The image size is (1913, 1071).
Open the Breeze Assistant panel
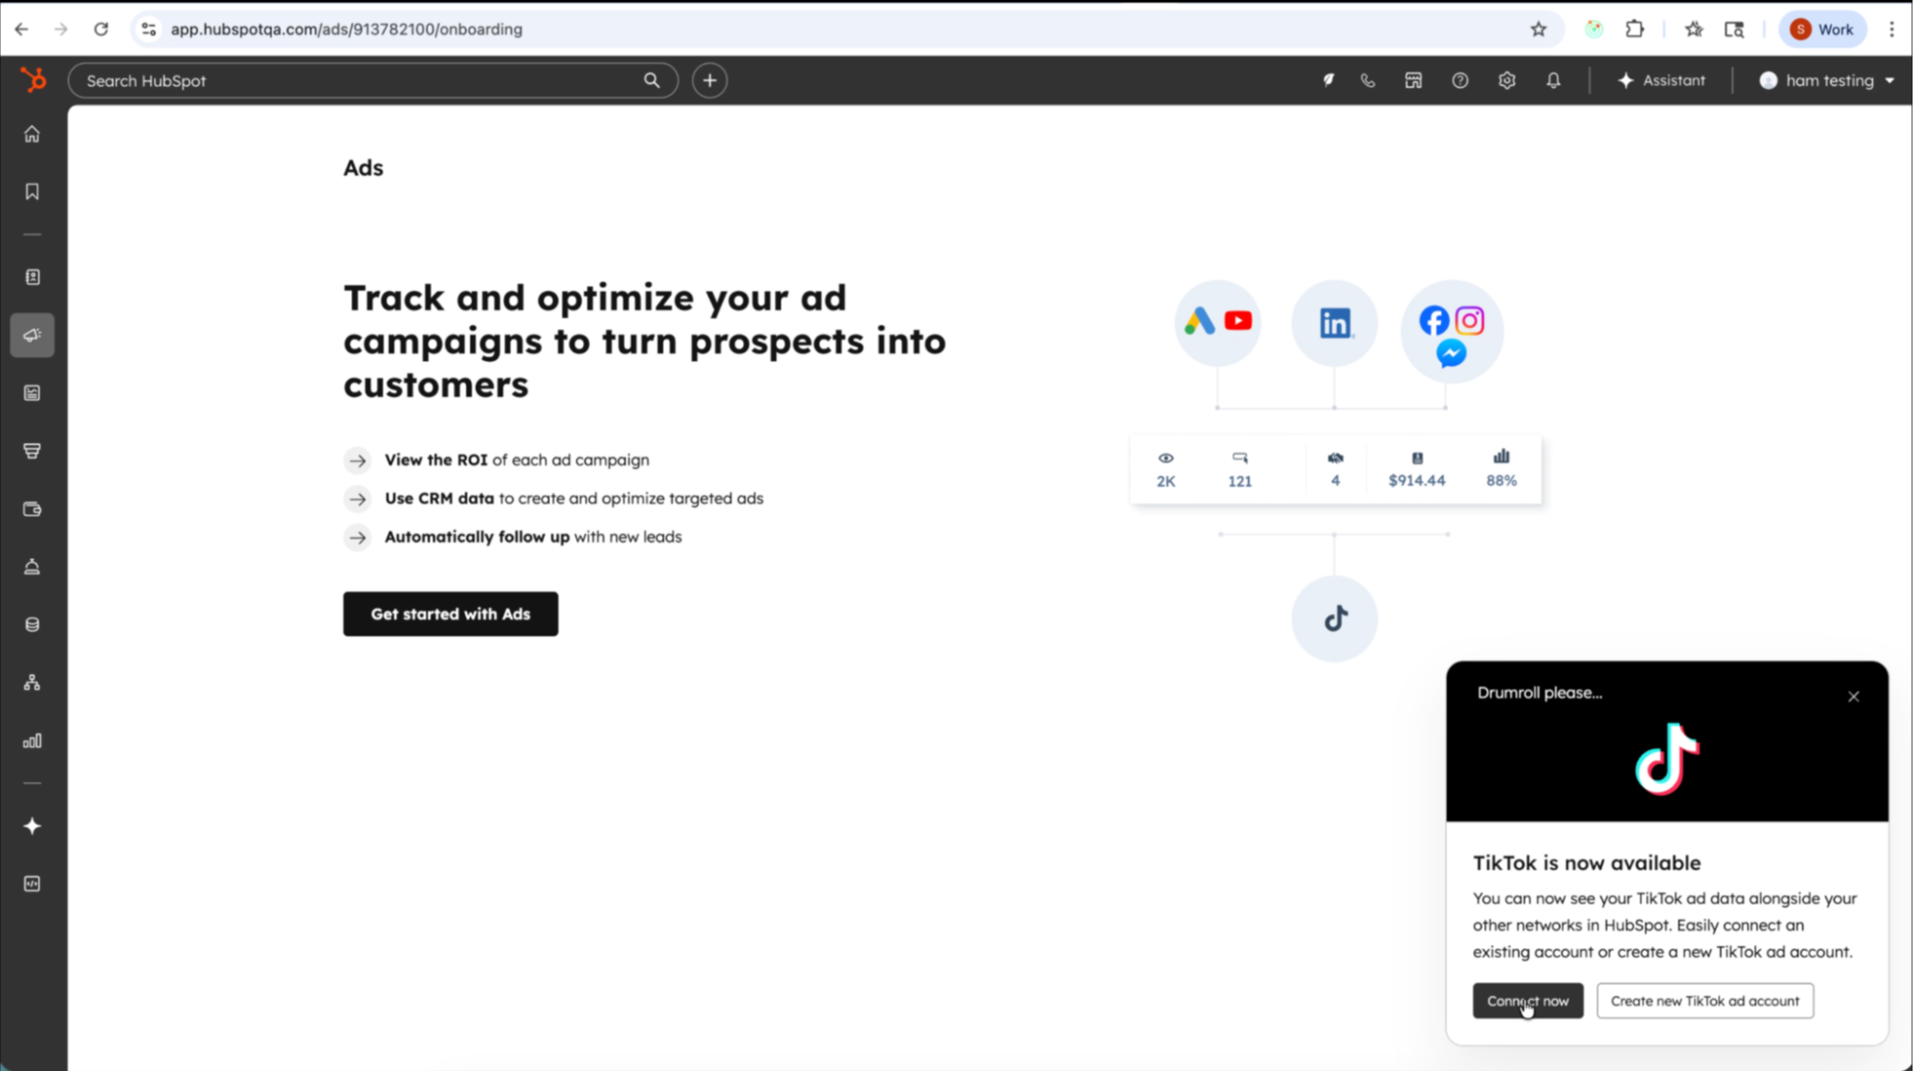(x=1661, y=80)
